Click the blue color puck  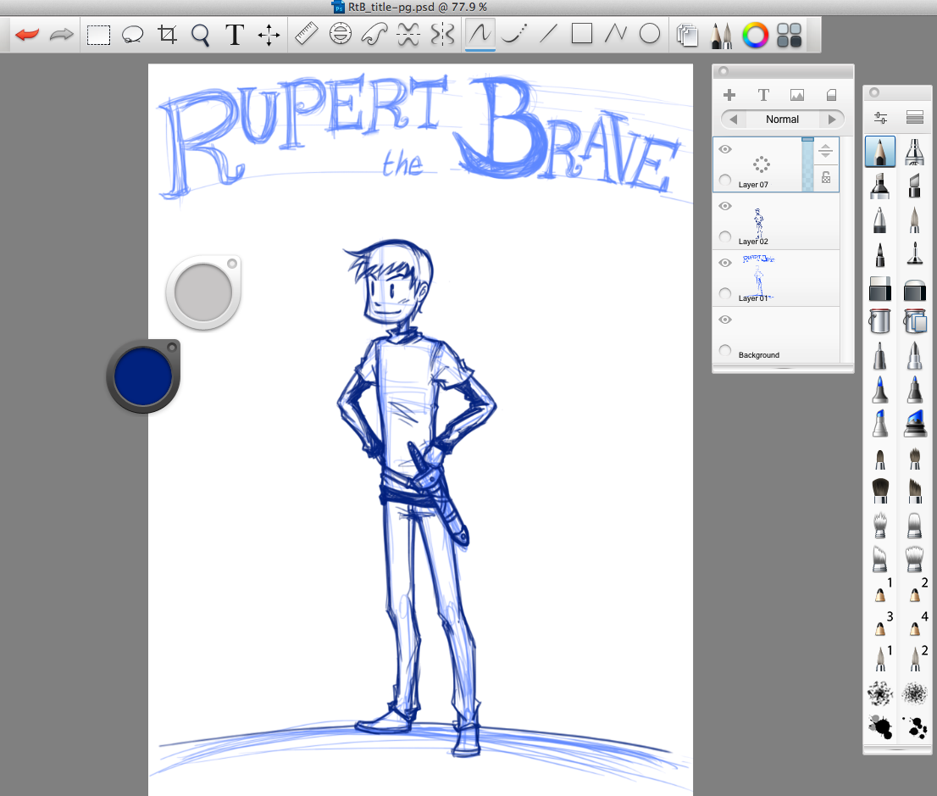point(143,376)
